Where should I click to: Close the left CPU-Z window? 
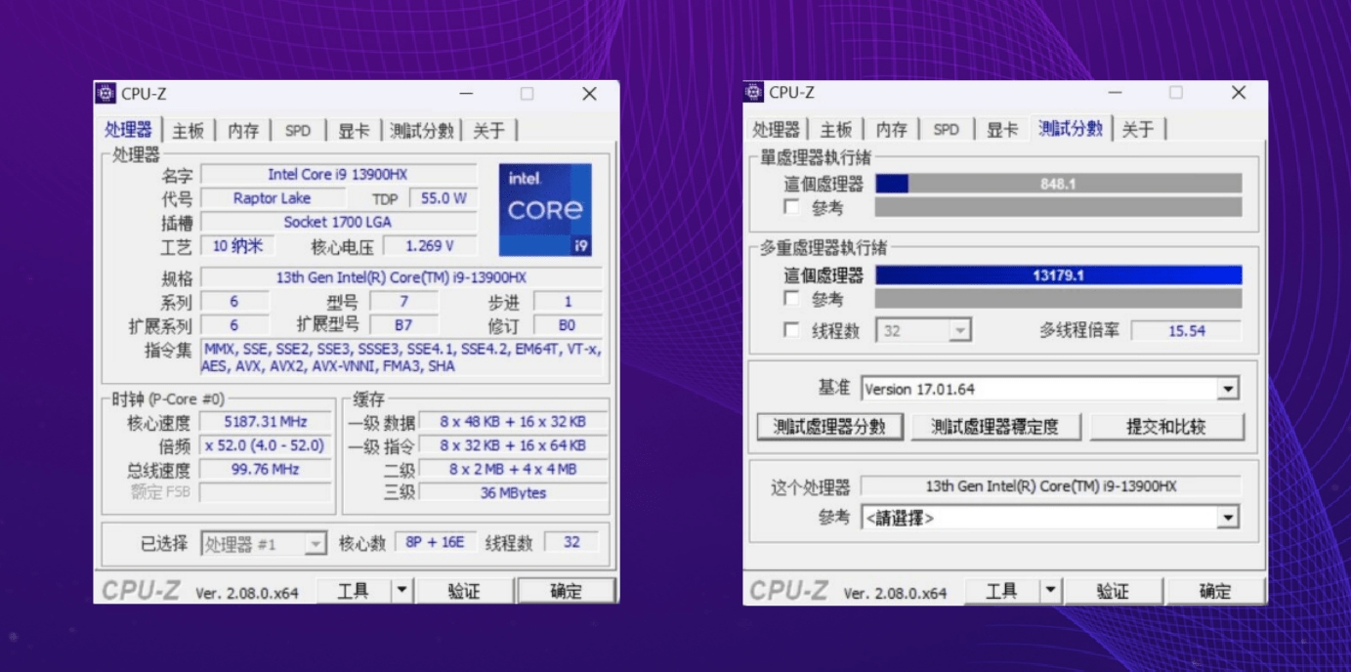[x=589, y=94]
